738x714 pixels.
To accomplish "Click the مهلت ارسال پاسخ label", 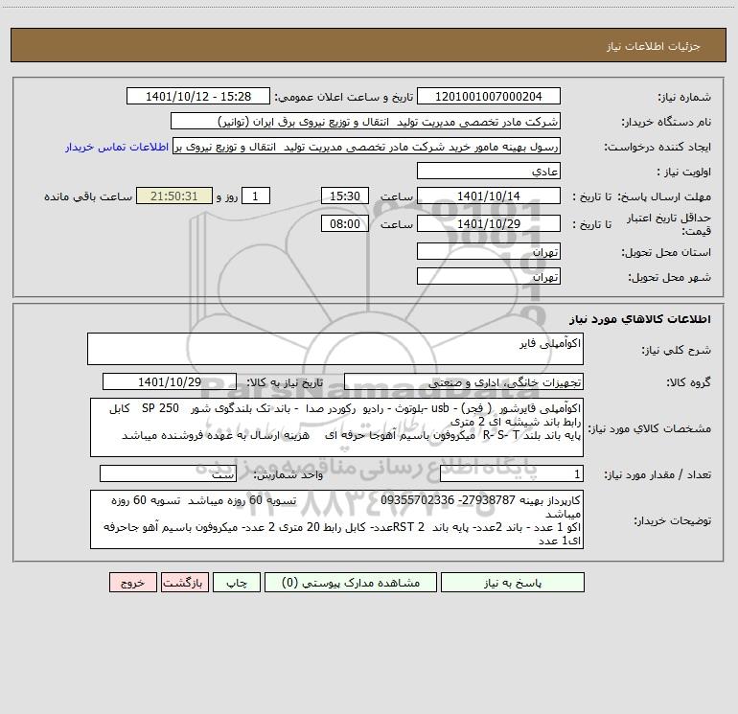I will click(666, 196).
